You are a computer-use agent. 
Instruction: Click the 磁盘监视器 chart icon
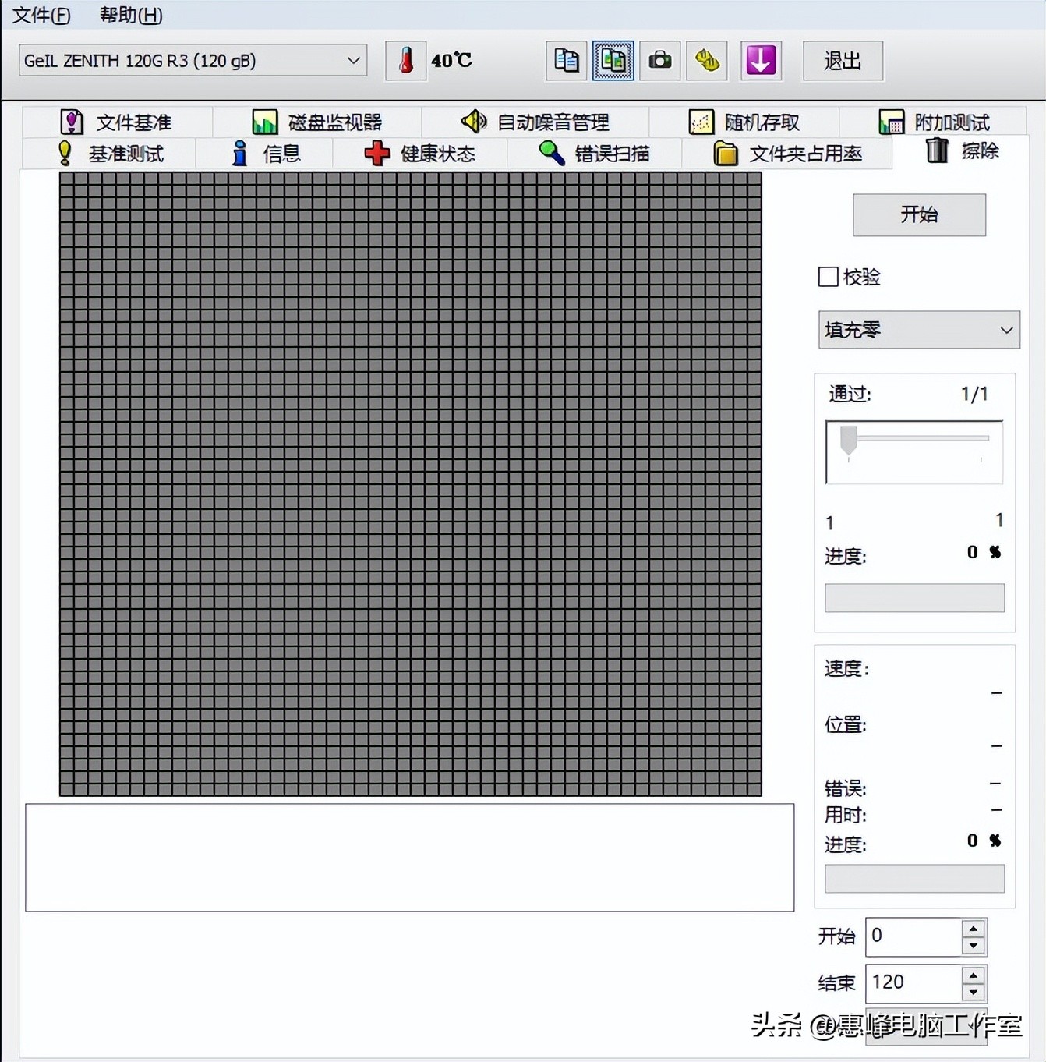[265, 122]
